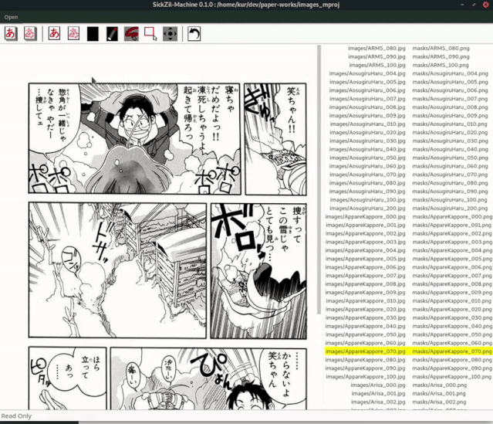Select masks/AppareKappore_010.png entry

tap(452, 301)
